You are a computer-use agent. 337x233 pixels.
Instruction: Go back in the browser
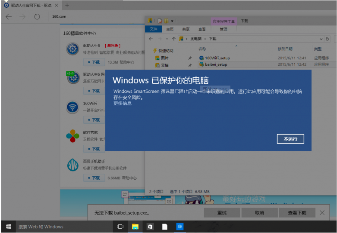pyautogui.click(x=9, y=16)
